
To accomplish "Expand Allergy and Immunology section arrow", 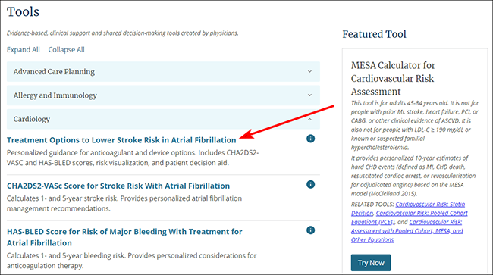I will coord(309,95).
